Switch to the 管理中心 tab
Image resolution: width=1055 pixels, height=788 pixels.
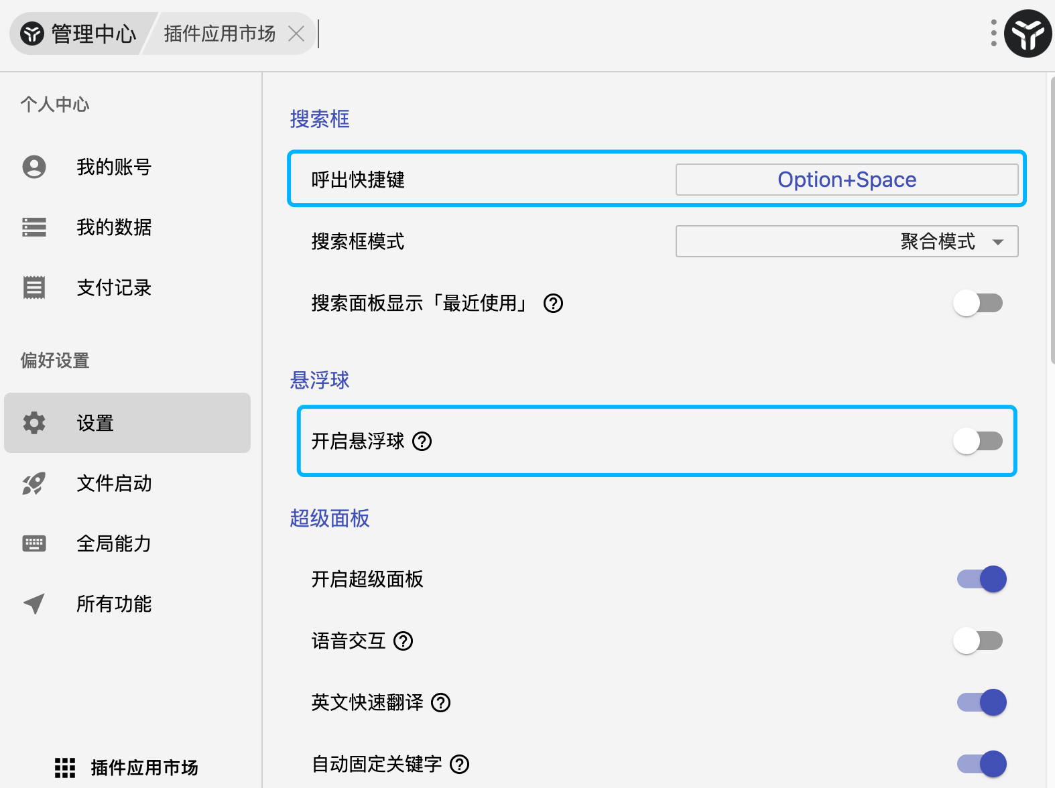point(79,34)
